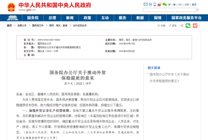The height and width of the screenshot is (140, 208).
Task: Open the related report link 国务院办公厅印发
Action: click(169, 78)
